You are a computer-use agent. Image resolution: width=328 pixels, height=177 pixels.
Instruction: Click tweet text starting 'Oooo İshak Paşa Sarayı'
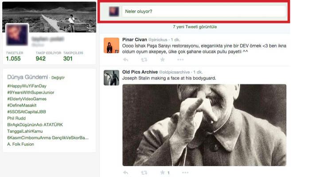[x=204, y=49]
